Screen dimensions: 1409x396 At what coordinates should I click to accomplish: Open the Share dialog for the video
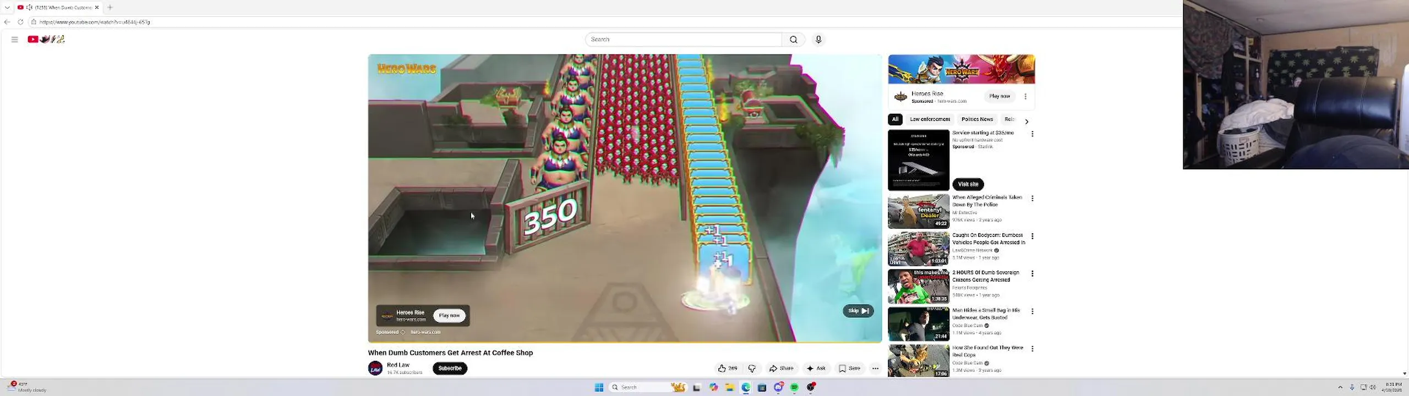tap(781, 369)
